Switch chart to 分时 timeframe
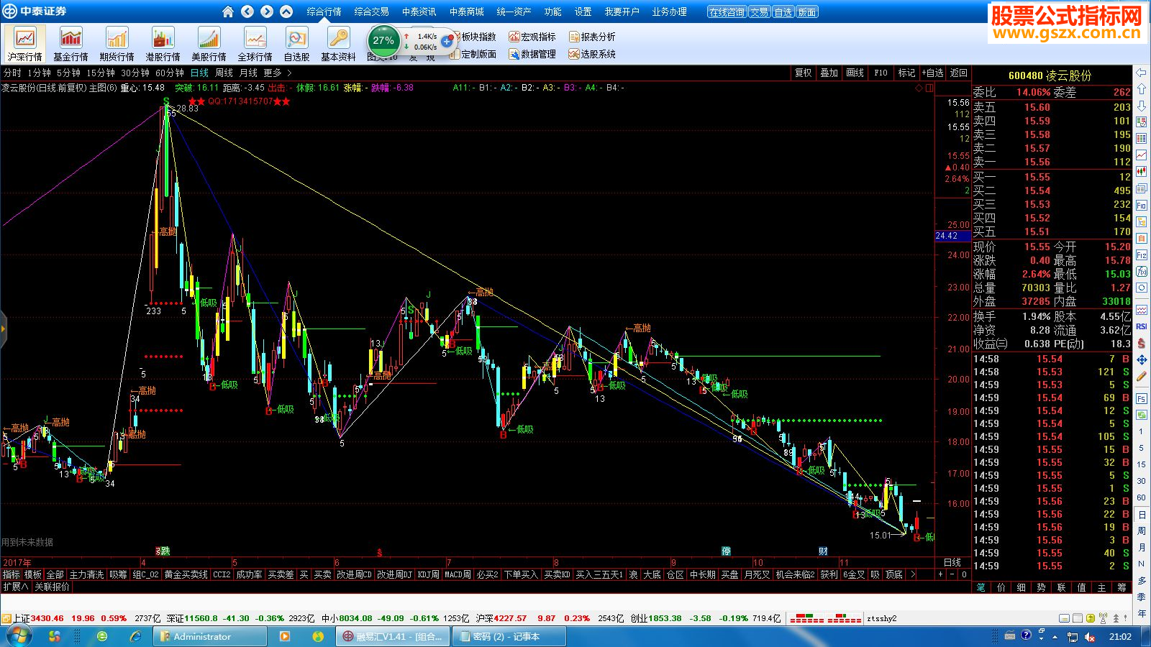Image resolution: width=1151 pixels, height=647 pixels. pyautogui.click(x=12, y=73)
